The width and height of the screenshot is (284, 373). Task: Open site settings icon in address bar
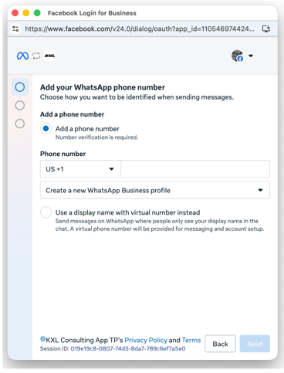click(15, 29)
